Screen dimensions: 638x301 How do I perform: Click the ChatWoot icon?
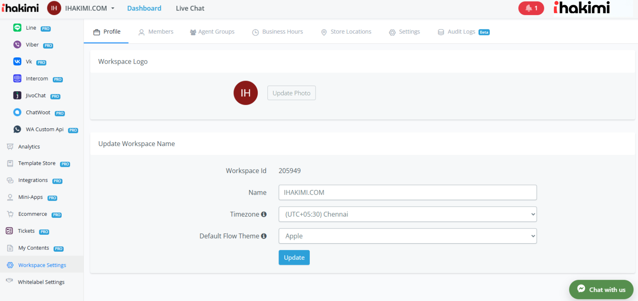click(x=17, y=113)
